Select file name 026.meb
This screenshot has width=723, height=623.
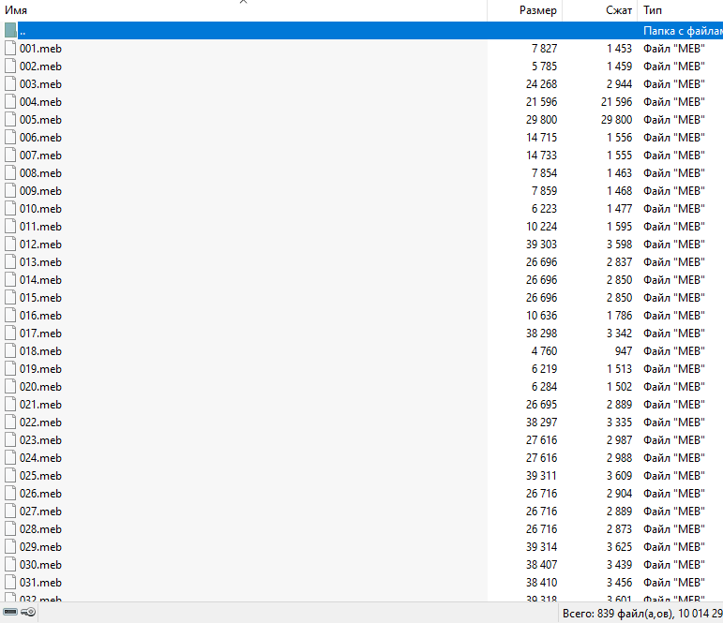(40, 494)
